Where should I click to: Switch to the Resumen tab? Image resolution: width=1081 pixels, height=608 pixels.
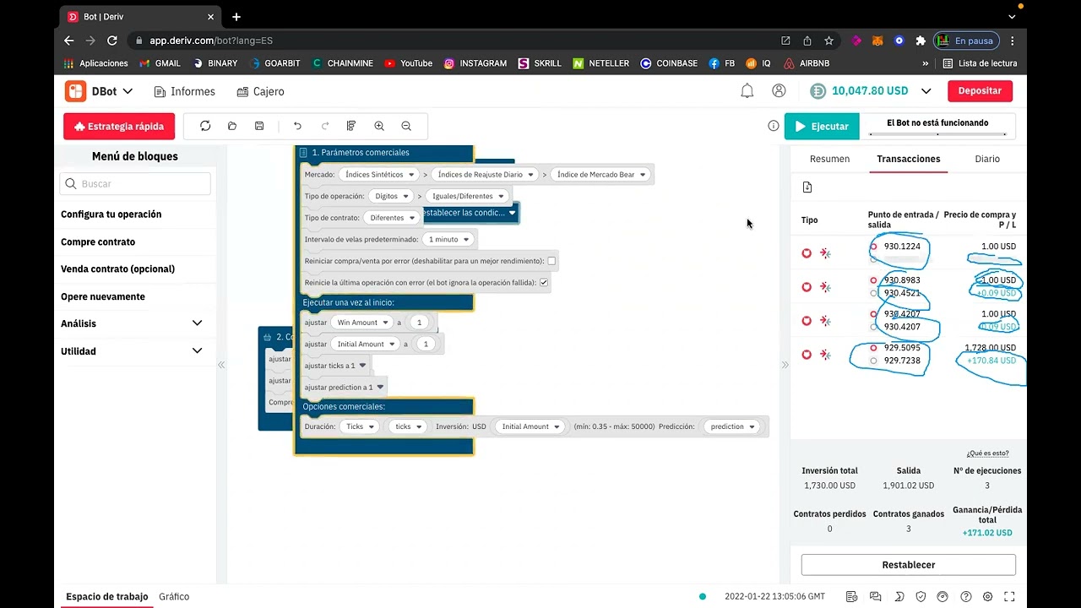[829, 159]
